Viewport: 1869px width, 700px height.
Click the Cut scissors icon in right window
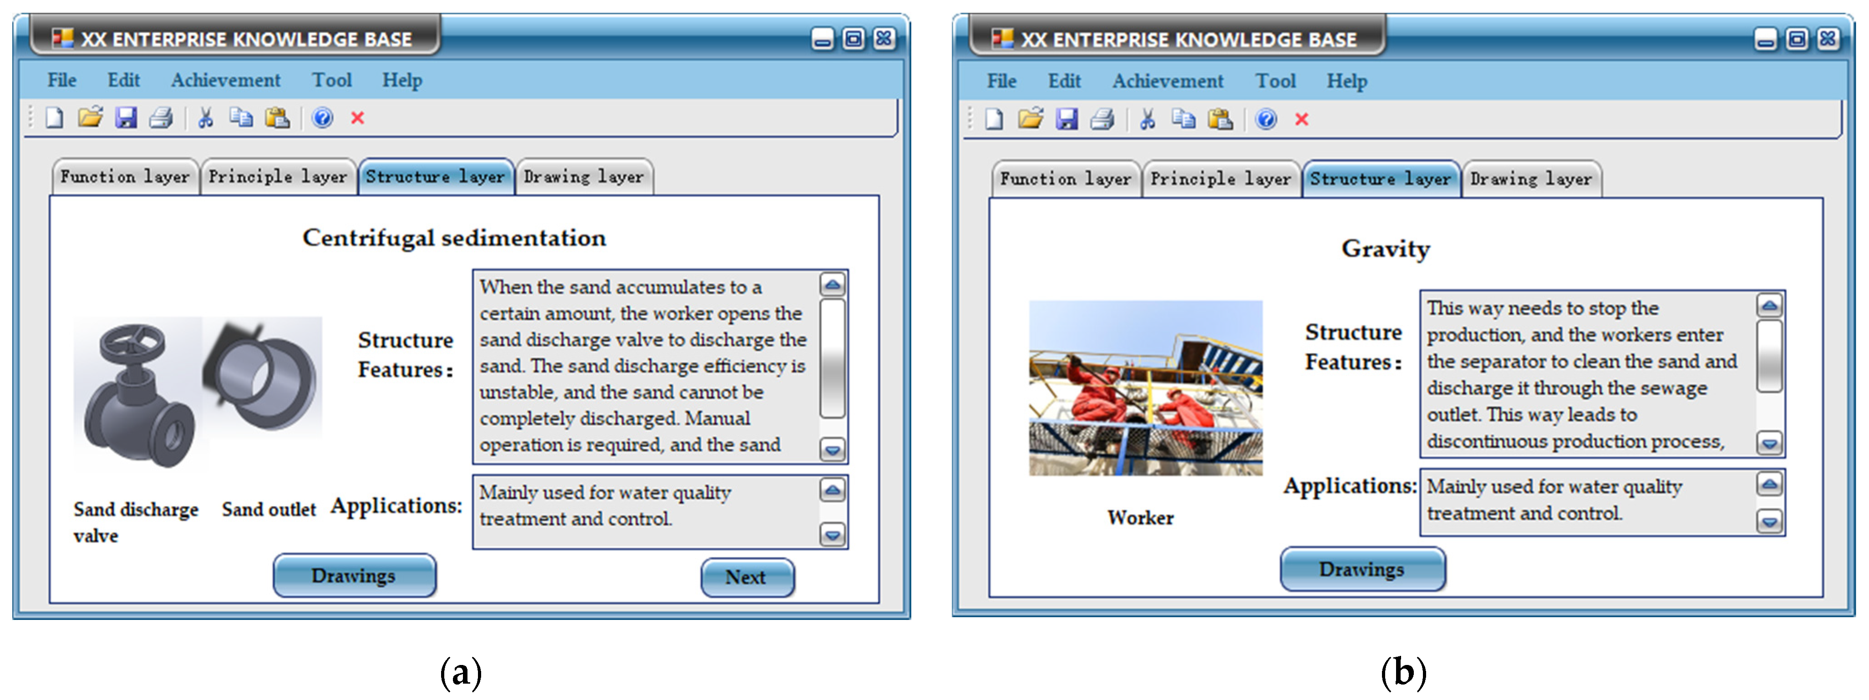coord(1147,119)
